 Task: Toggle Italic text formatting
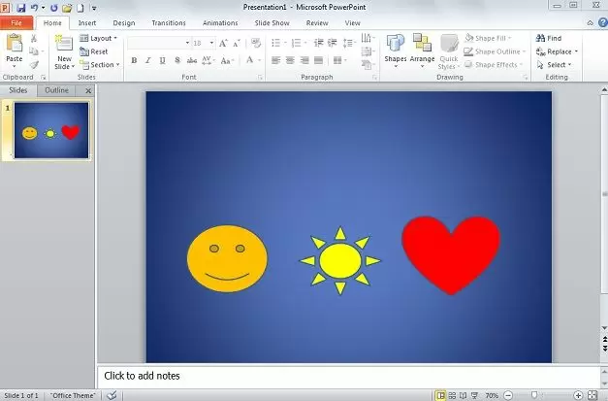click(x=148, y=60)
